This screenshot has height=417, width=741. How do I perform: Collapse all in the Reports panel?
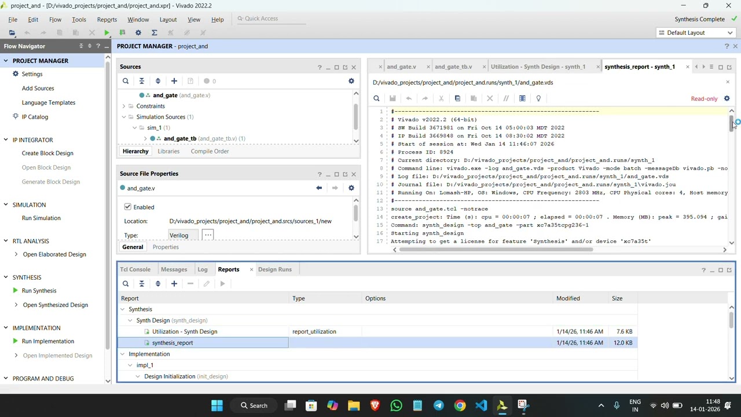(142, 284)
